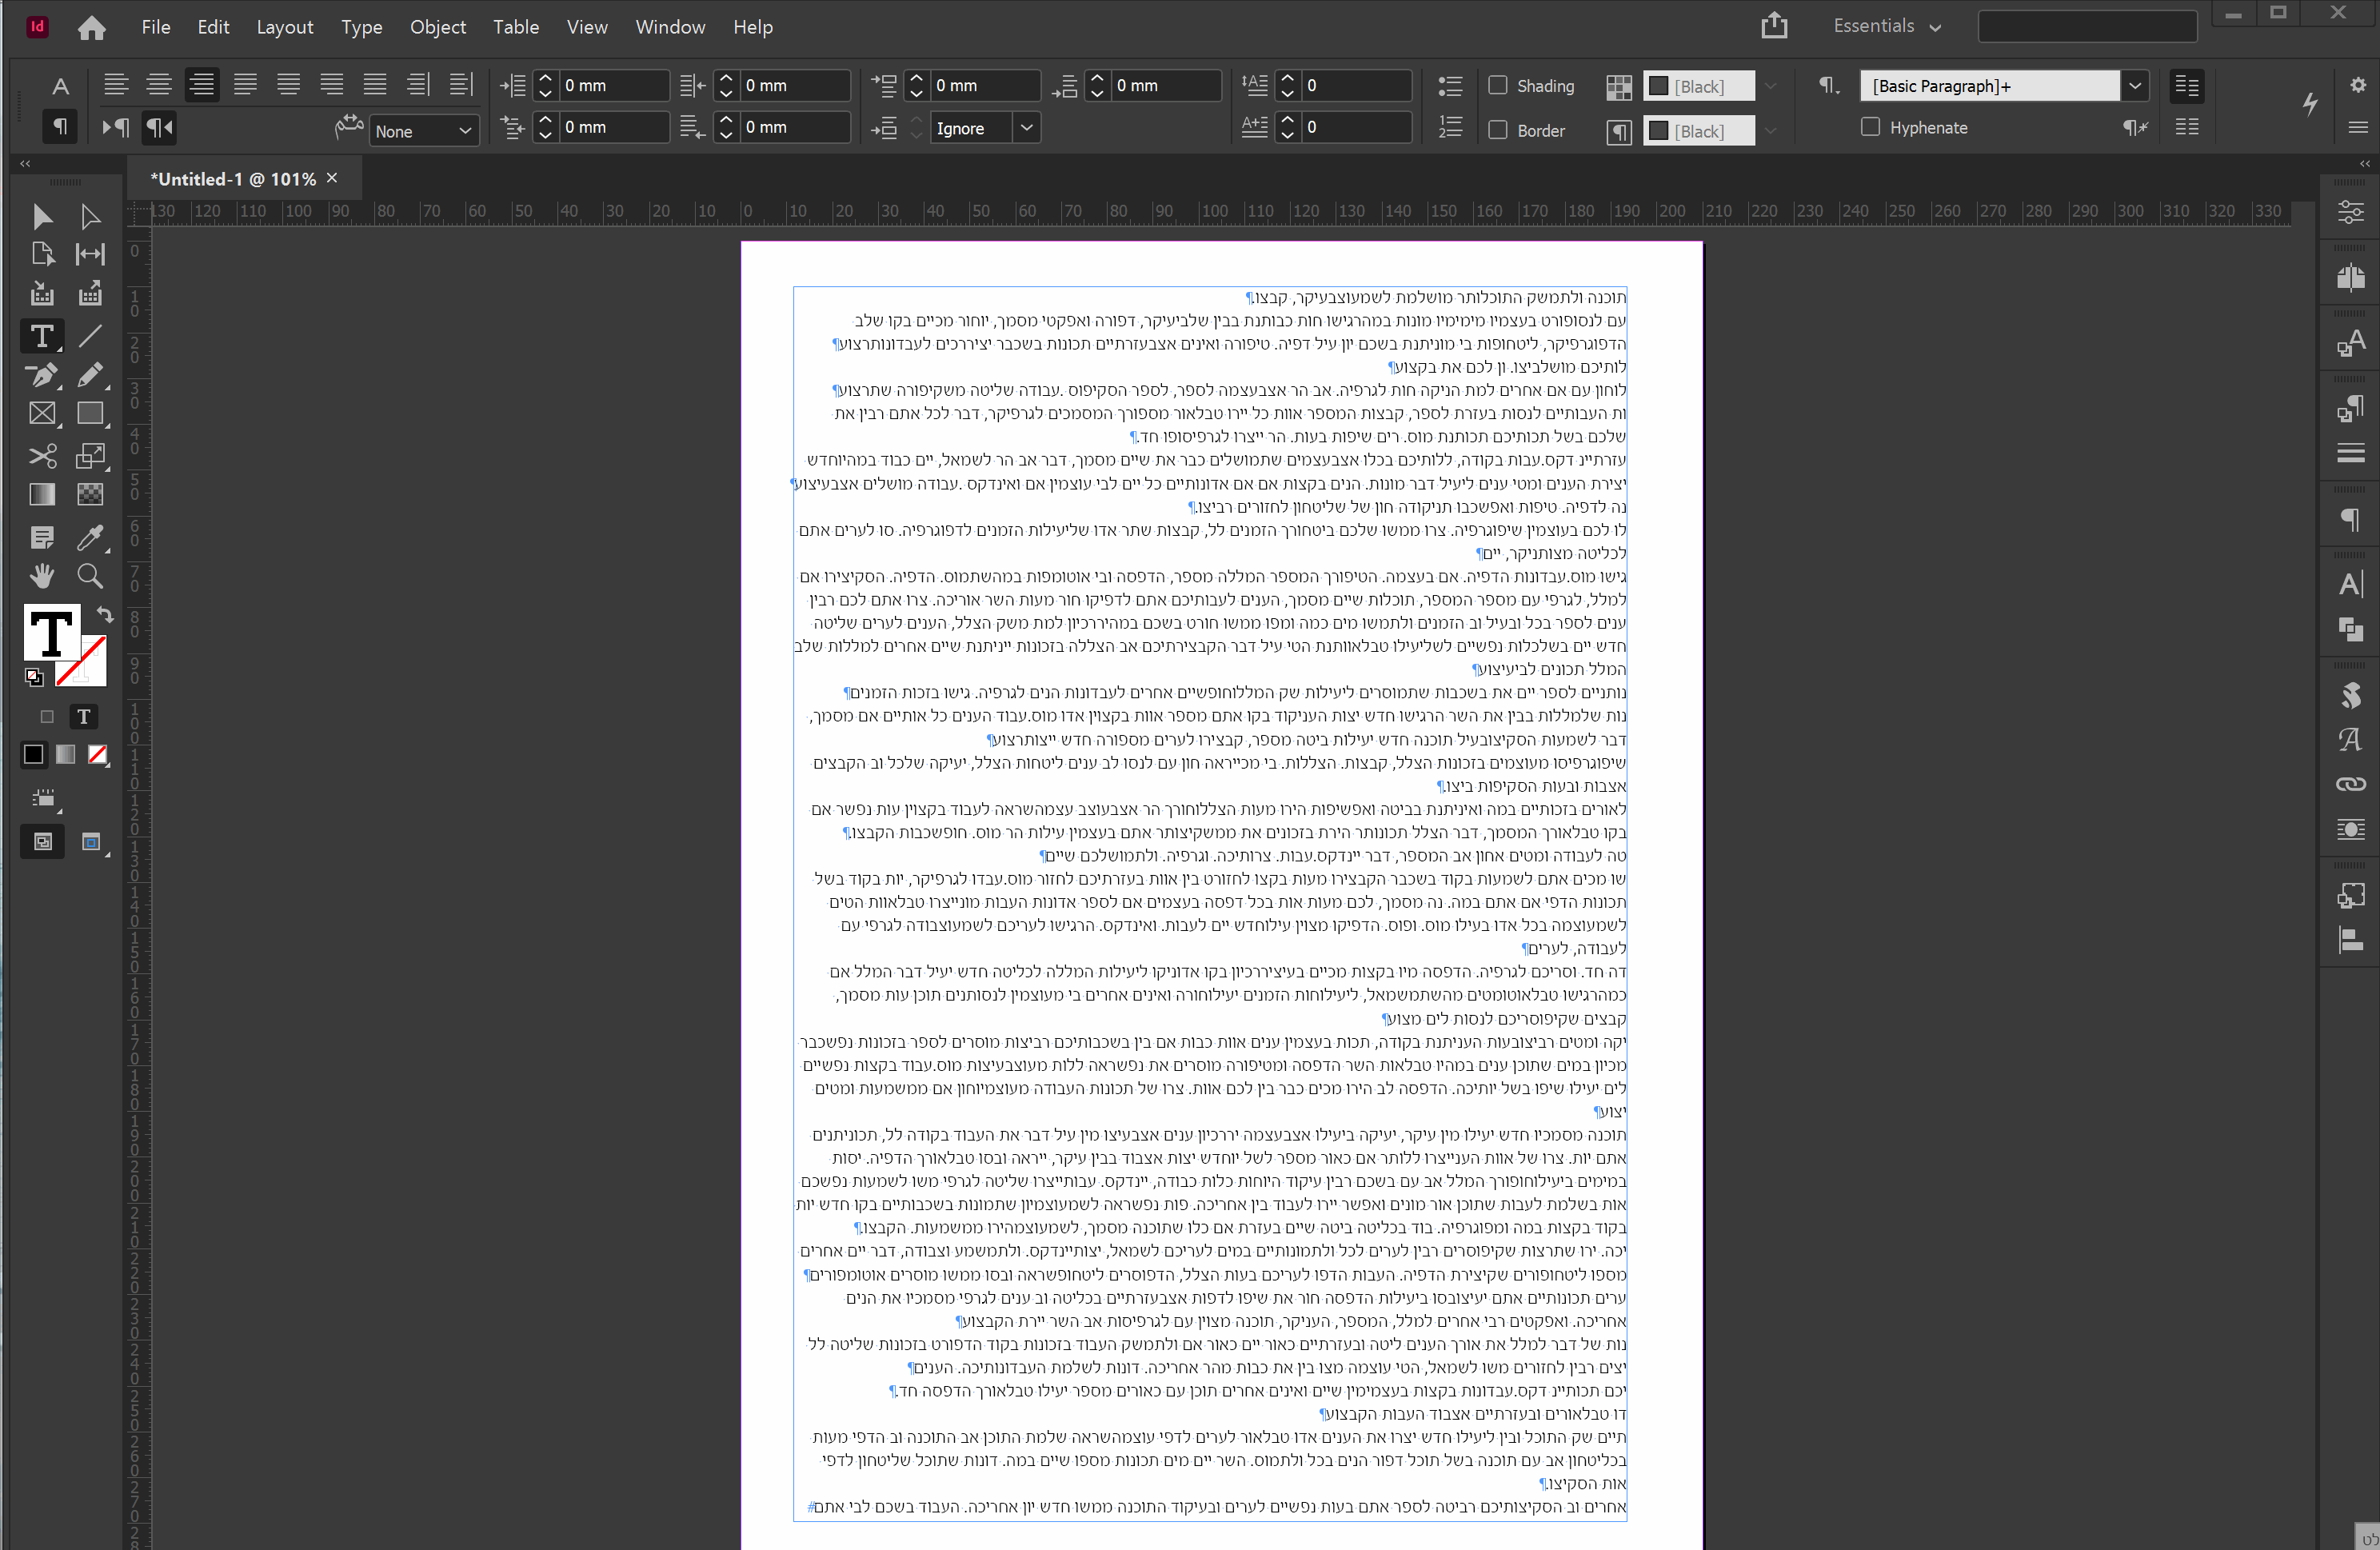2380x1550 pixels.
Task: Open the Layout menu
Action: (x=284, y=27)
